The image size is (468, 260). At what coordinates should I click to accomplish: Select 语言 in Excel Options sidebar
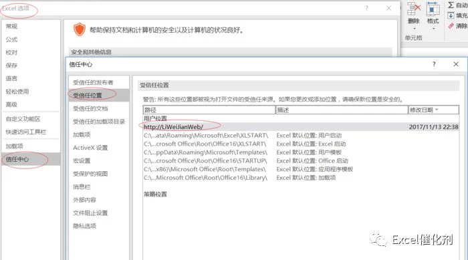coord(31,78)
